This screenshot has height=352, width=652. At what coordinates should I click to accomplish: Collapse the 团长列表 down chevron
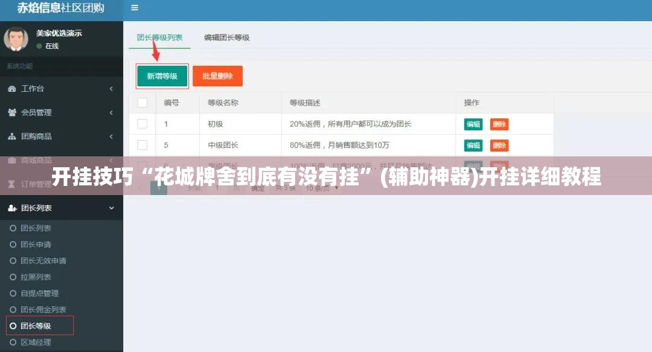[112, 208]
